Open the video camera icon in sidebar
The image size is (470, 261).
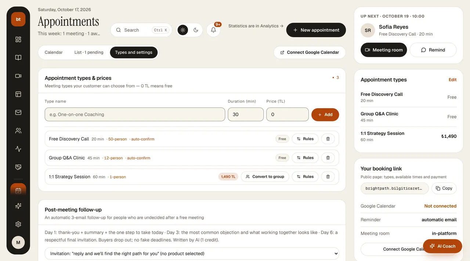pos(18,76)
